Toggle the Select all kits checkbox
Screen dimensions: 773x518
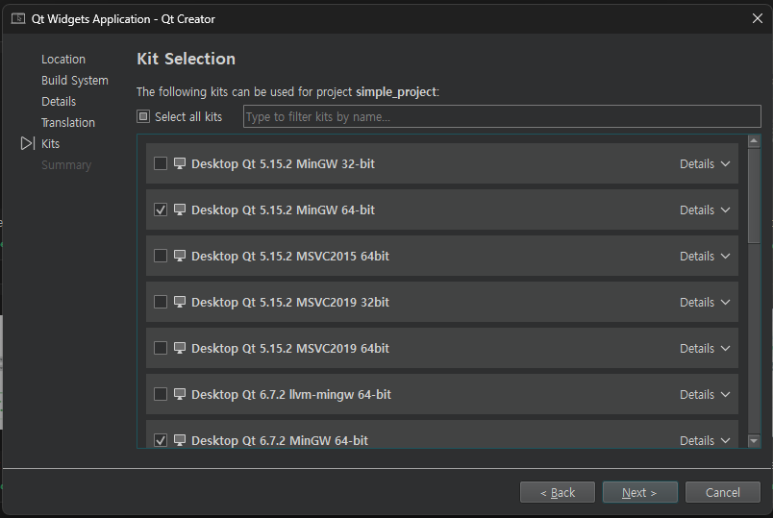click(x=143, y=116)
